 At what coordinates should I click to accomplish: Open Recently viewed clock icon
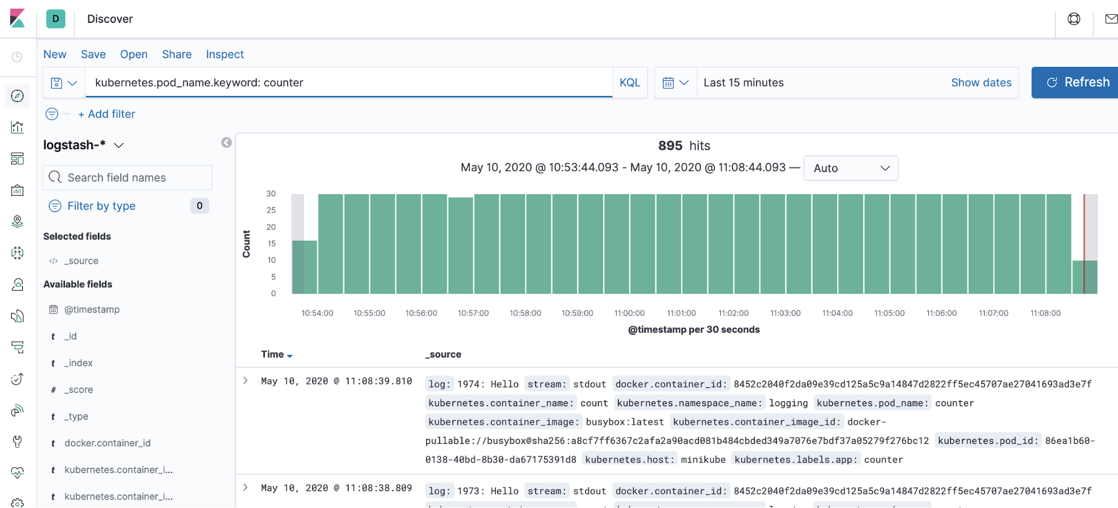click(17, 57)
